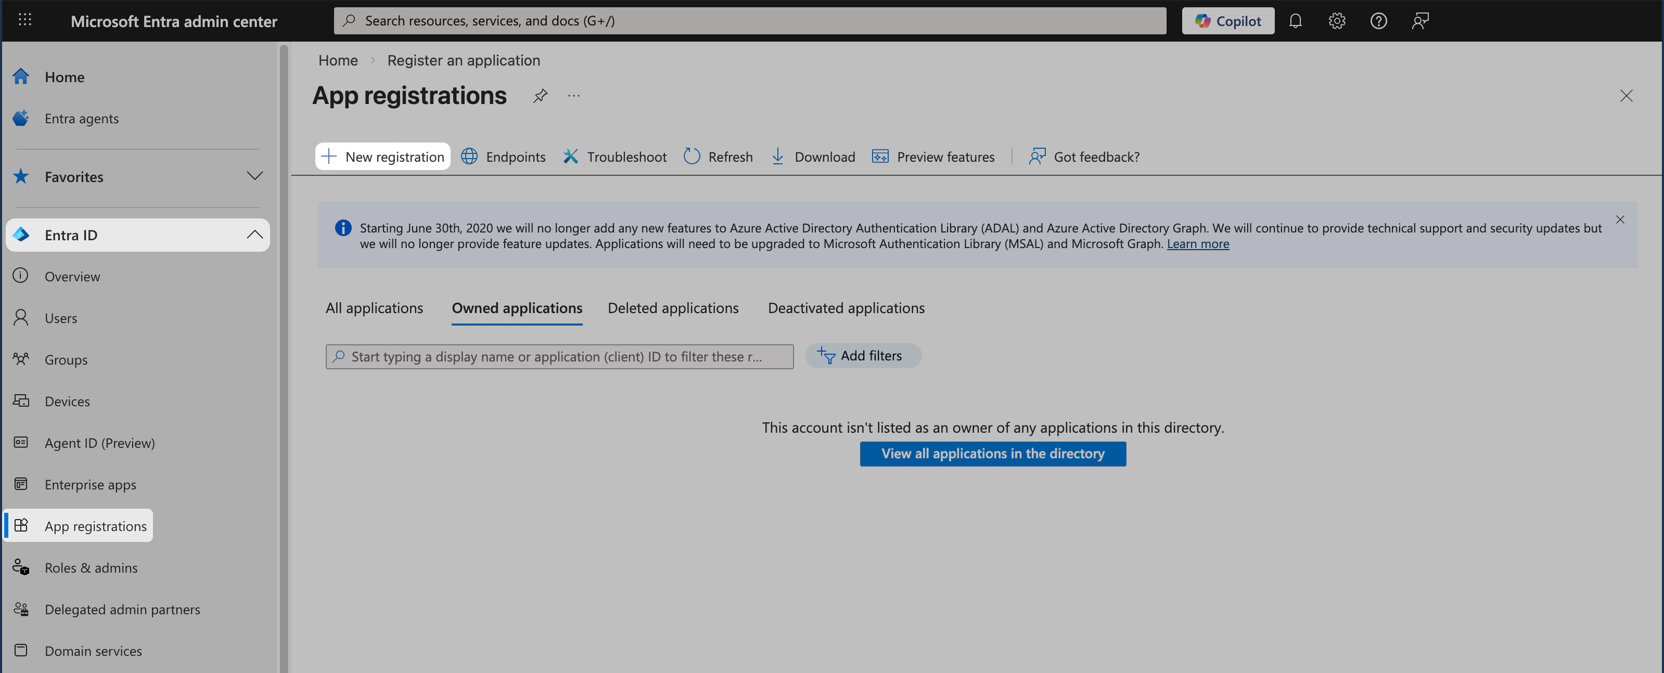1664x673 pixels.
Task: Click the Troubleshoot toolbar icon
Action: tap(613, 157)
